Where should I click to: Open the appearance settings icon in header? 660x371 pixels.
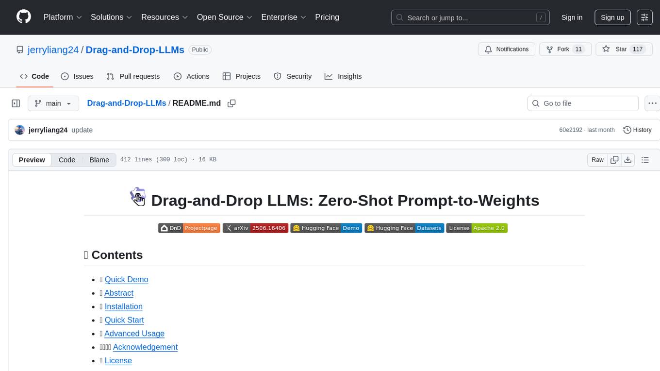click(644, 17)
